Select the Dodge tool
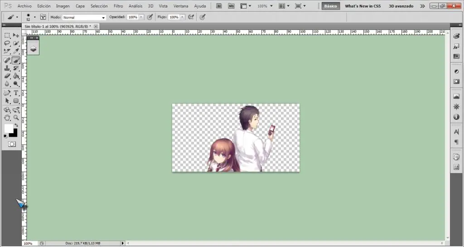 coord(16,84)
